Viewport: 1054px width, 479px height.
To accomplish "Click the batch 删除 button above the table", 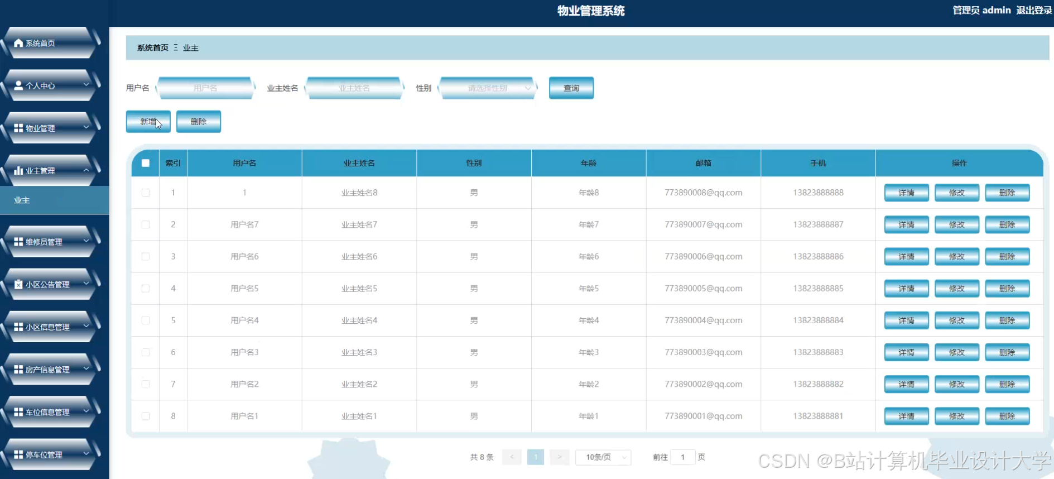I will [x=199, y=121].
